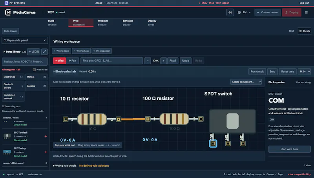The width and height of the screenshot is (314, 178).
Task: Filter by Motors category
Action: [x=36, y=77]
